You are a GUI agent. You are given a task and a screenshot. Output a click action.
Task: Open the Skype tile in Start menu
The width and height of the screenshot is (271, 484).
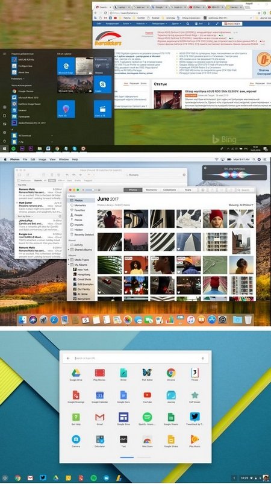102,84
